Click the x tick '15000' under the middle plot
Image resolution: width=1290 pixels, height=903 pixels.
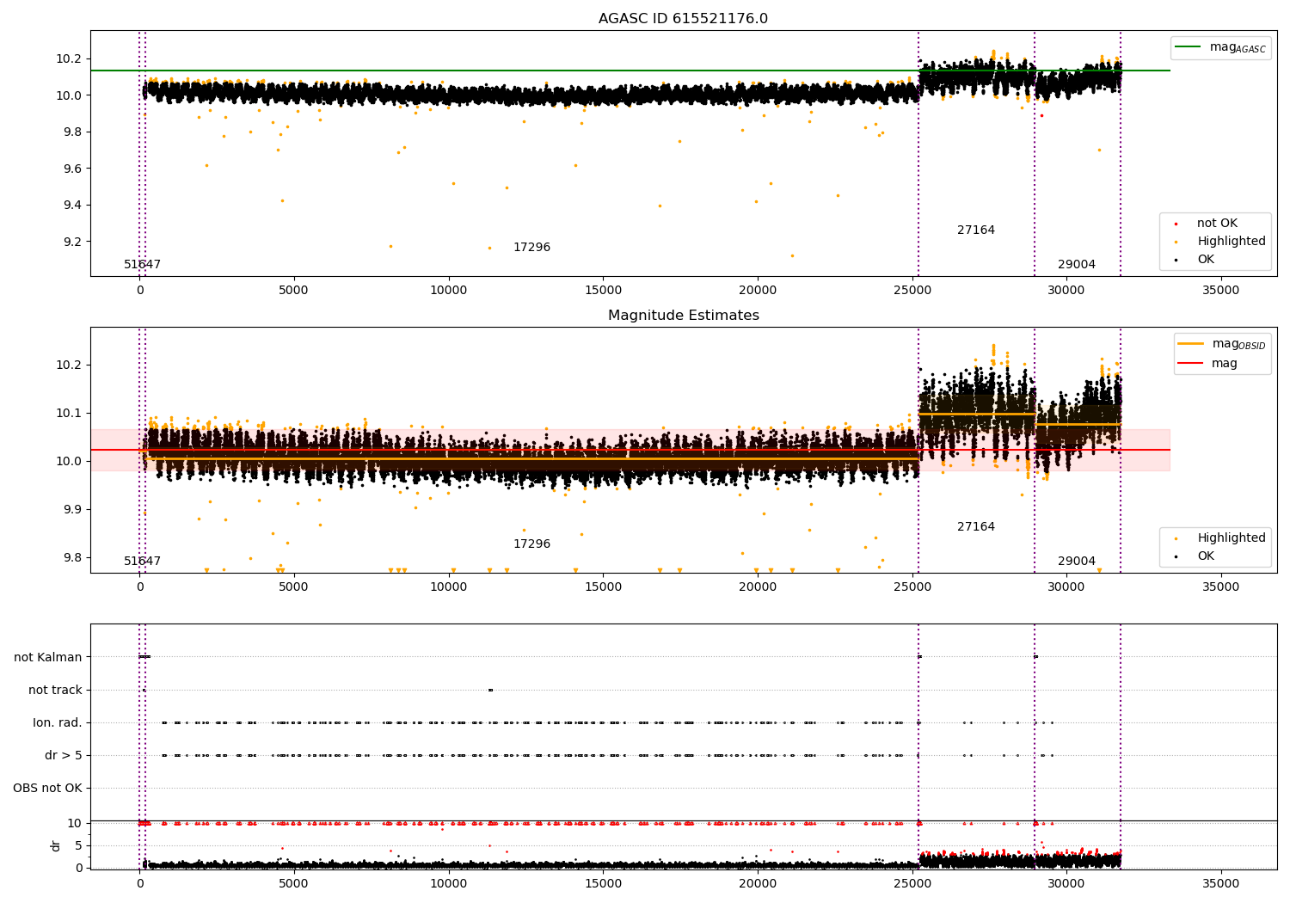[602, 587]
